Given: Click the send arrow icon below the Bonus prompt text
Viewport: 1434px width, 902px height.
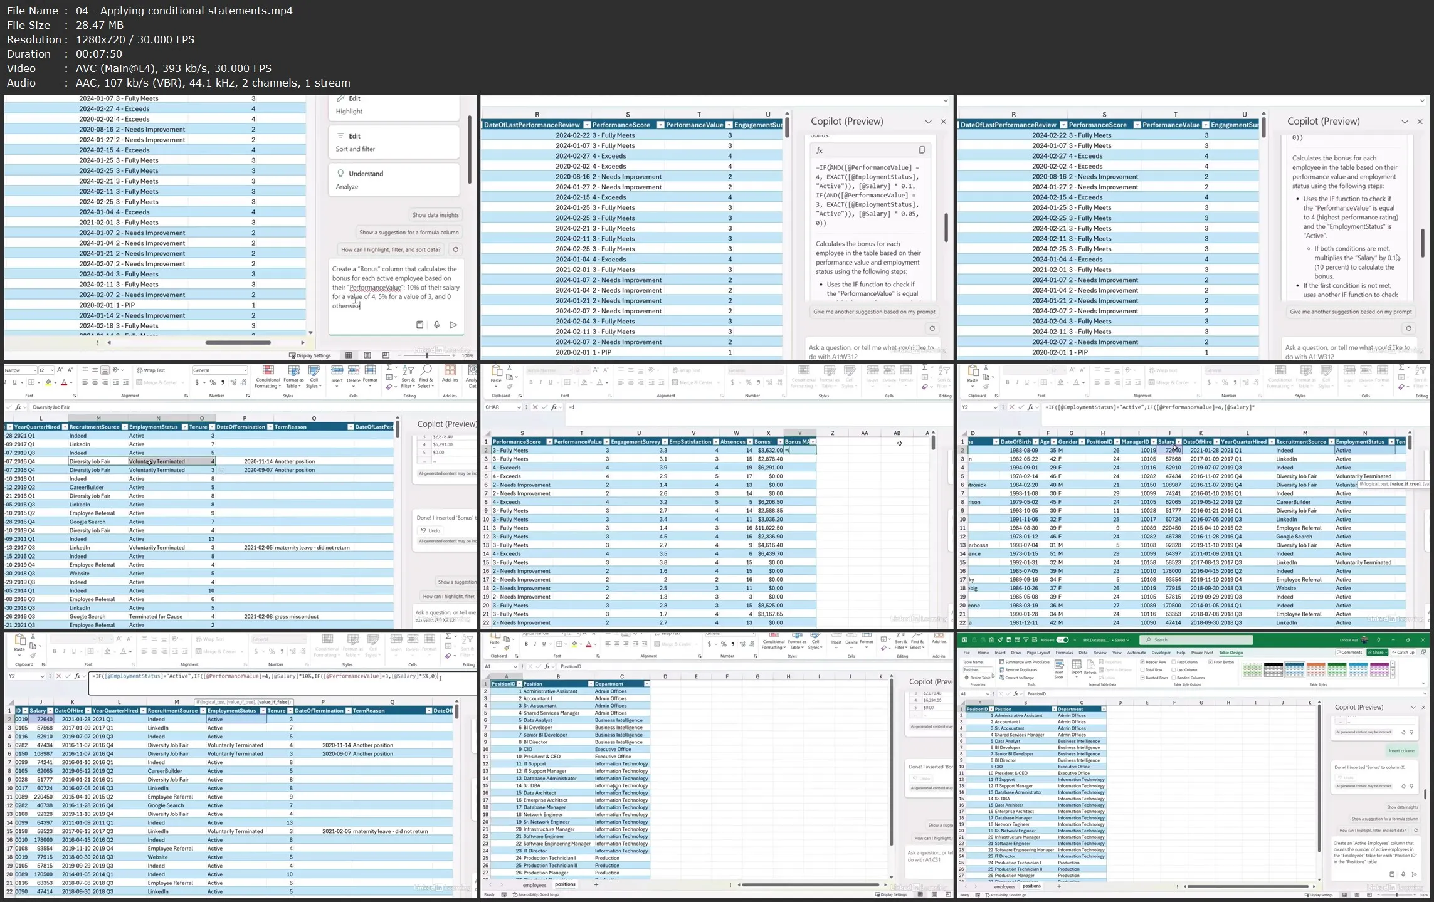Looking at the screenshot, I should (453, 325).
